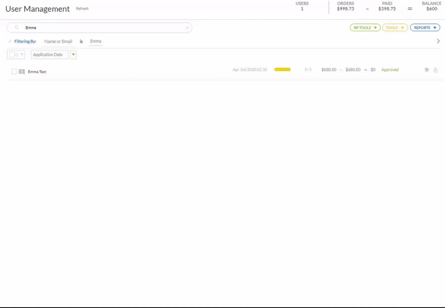Open the bulk selection dropdown arrow
The image size is (445, 308).
click(x=22, y=55)
